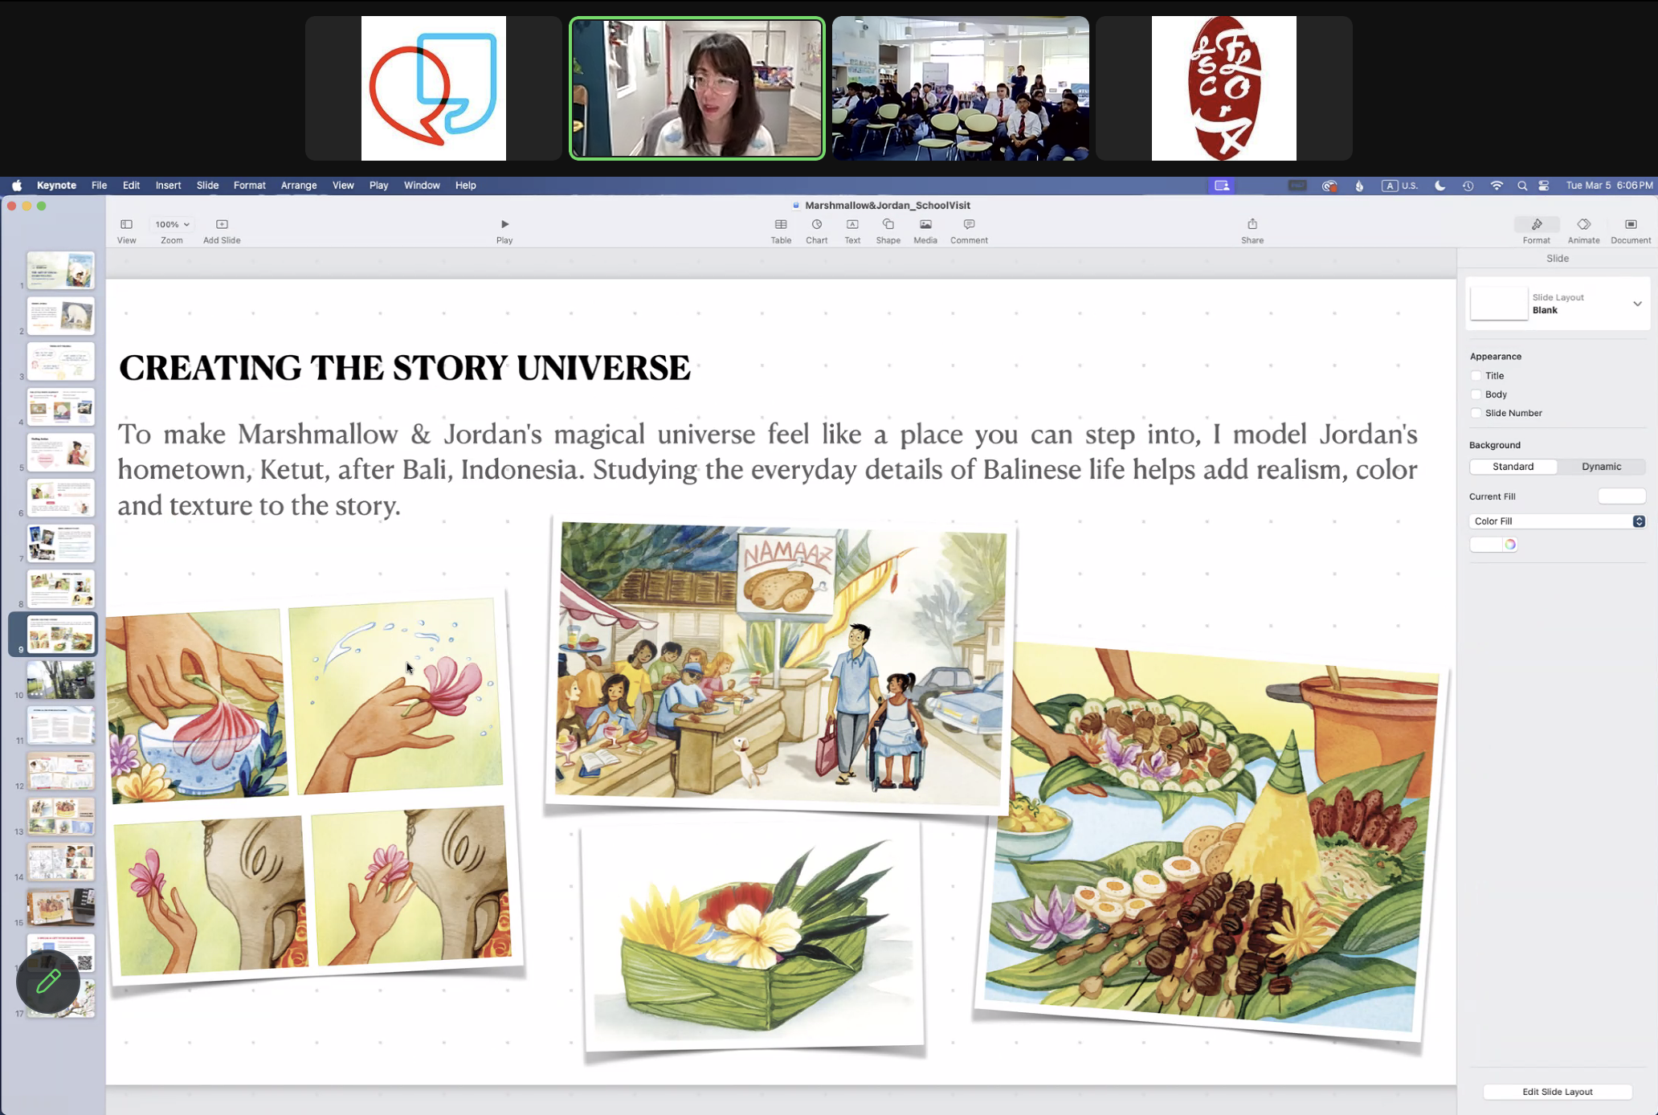The height and width of the screenshot is (1115, 1658).
Task: Open Spotlight search in the menu bar
Action: [x=1521, y=185]
